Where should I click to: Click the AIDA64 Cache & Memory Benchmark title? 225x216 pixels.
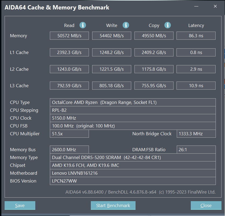coord(57,8)
